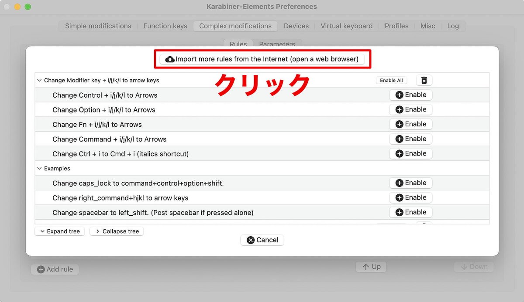Screen dimensions: 524x302
Task: Click the up arrow on the Up button
Action: tap(365, 267)
